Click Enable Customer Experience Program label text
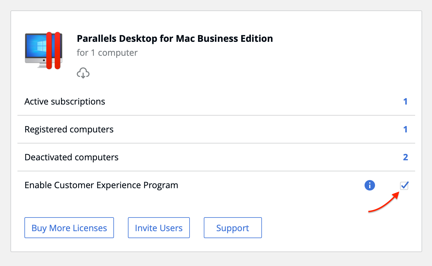The height and width of the screenshot is (266, 432). click(x=101, y=185)
